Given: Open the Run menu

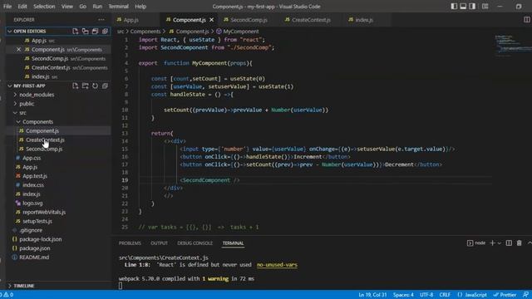Looking at the screenshot, I should point(97,7).
